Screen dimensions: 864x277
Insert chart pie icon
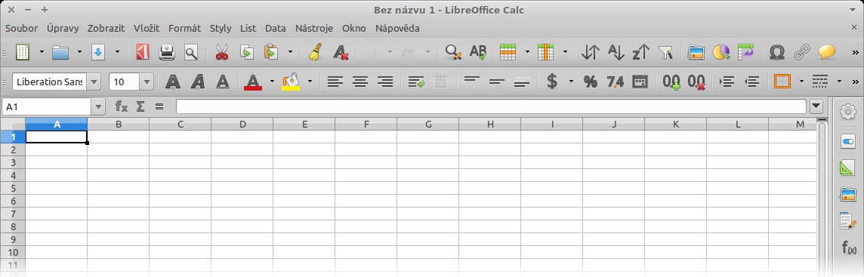pos(721,52)
